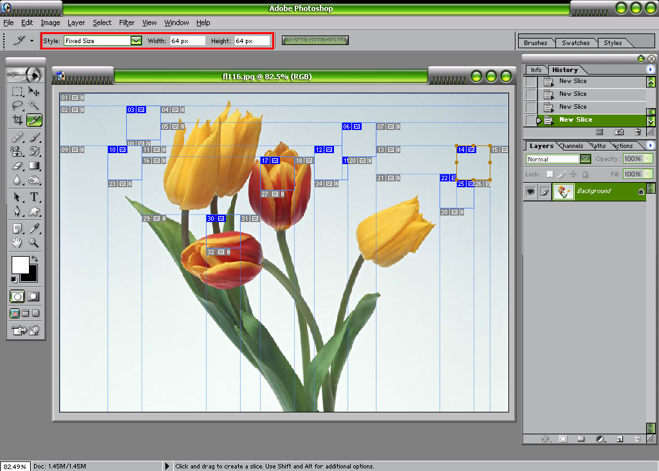Hide the Background layer using eye icon
Screen dimensions: 659x471
click(x=530, y=191)
